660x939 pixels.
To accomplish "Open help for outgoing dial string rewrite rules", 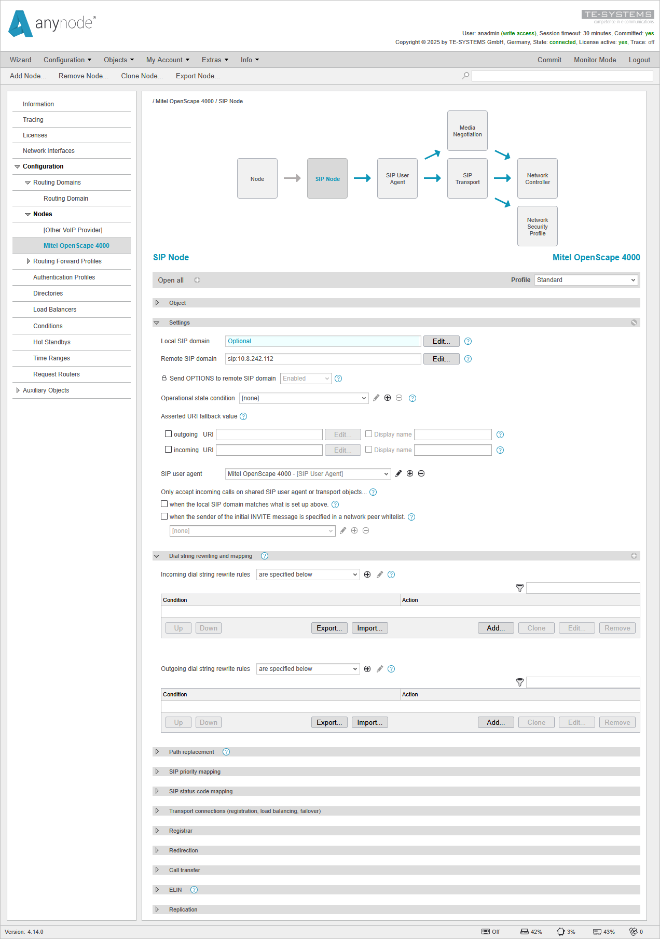I will pyautogui.click(x=391, y=669).
